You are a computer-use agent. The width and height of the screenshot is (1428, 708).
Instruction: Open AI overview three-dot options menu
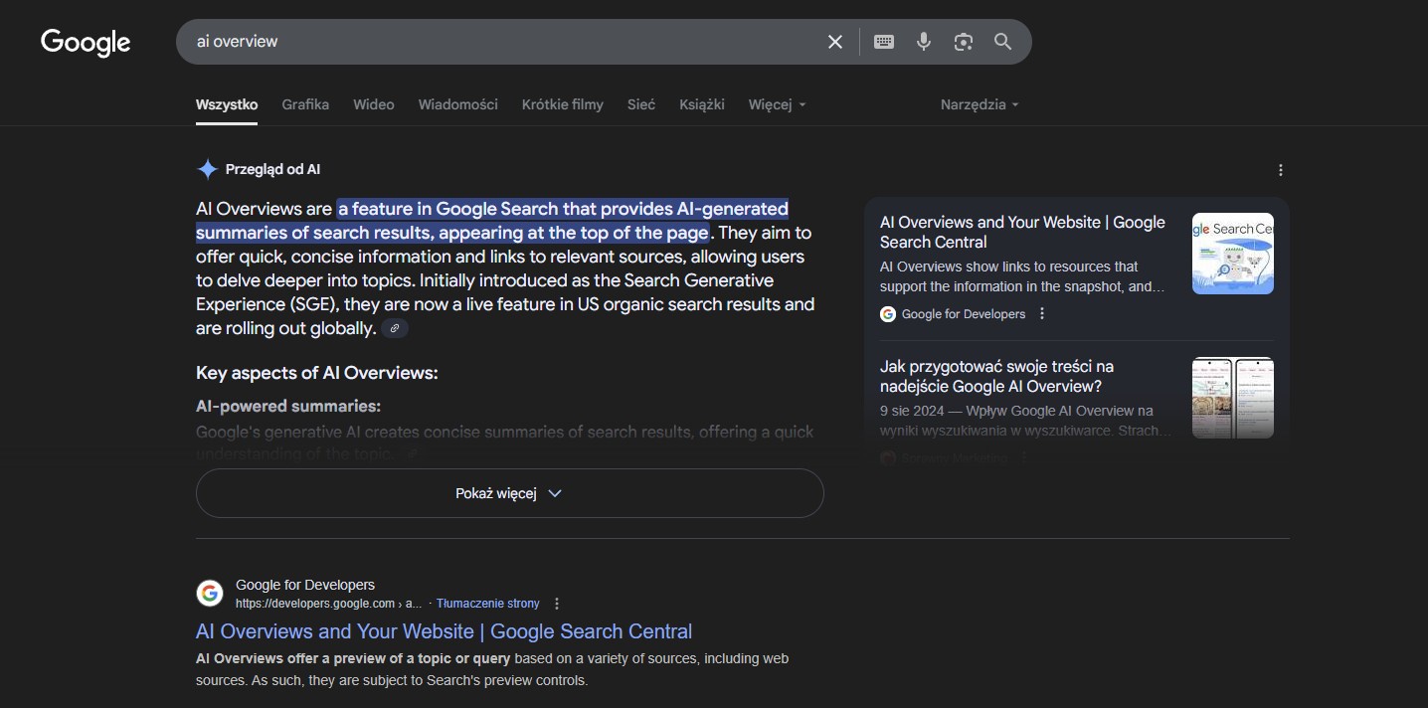[1281, 170]
